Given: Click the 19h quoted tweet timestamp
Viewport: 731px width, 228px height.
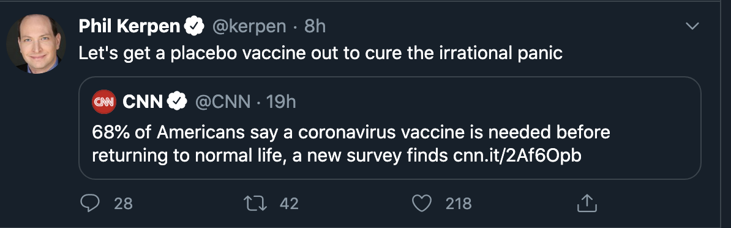Looking at the screenshot, I should pyautogui.click(x=280, y=101).
